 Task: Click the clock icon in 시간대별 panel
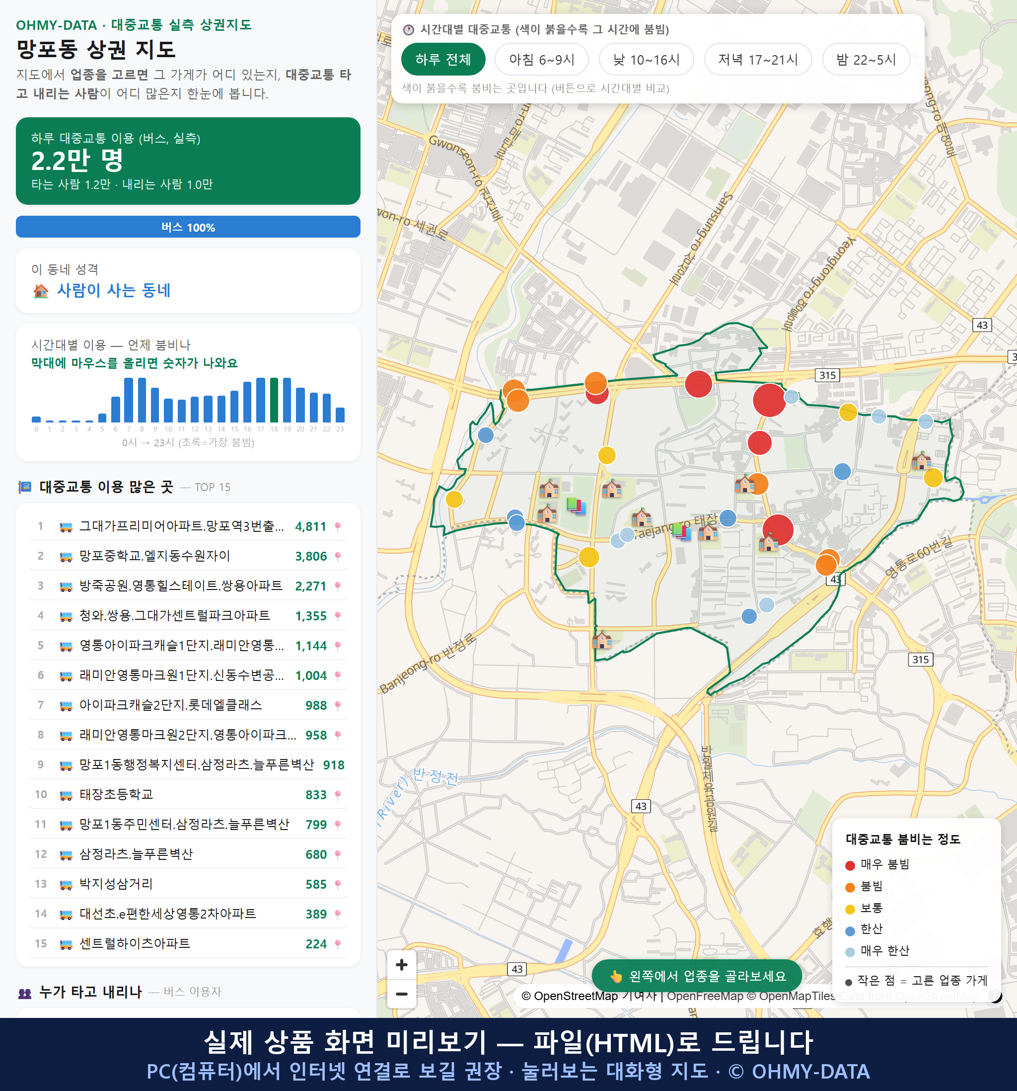point(409,30)
